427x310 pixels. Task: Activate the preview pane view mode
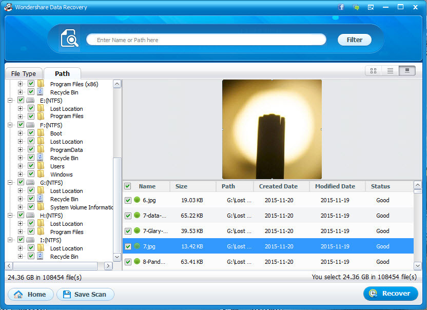point(406,71)
